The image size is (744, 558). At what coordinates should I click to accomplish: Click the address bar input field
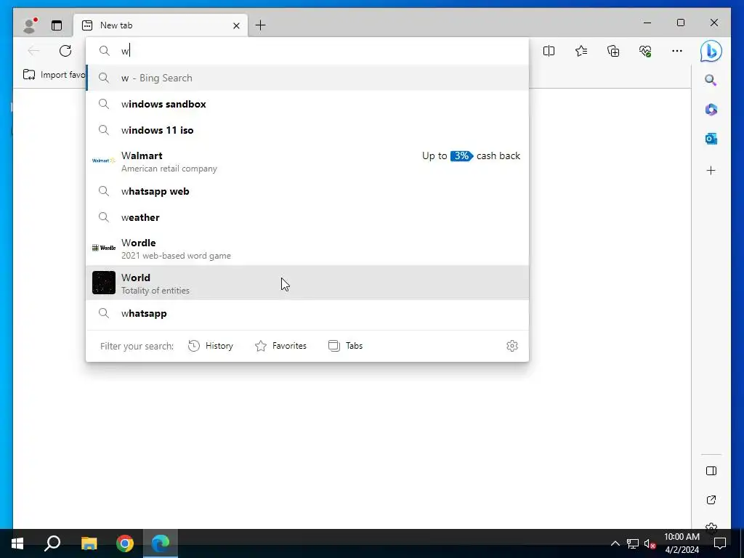point(307,51)
